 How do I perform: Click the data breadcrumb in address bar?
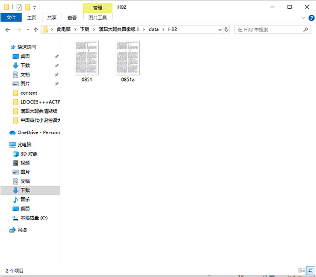(154, 29)
